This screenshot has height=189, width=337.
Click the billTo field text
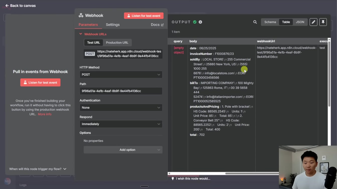tap(222, 92)
